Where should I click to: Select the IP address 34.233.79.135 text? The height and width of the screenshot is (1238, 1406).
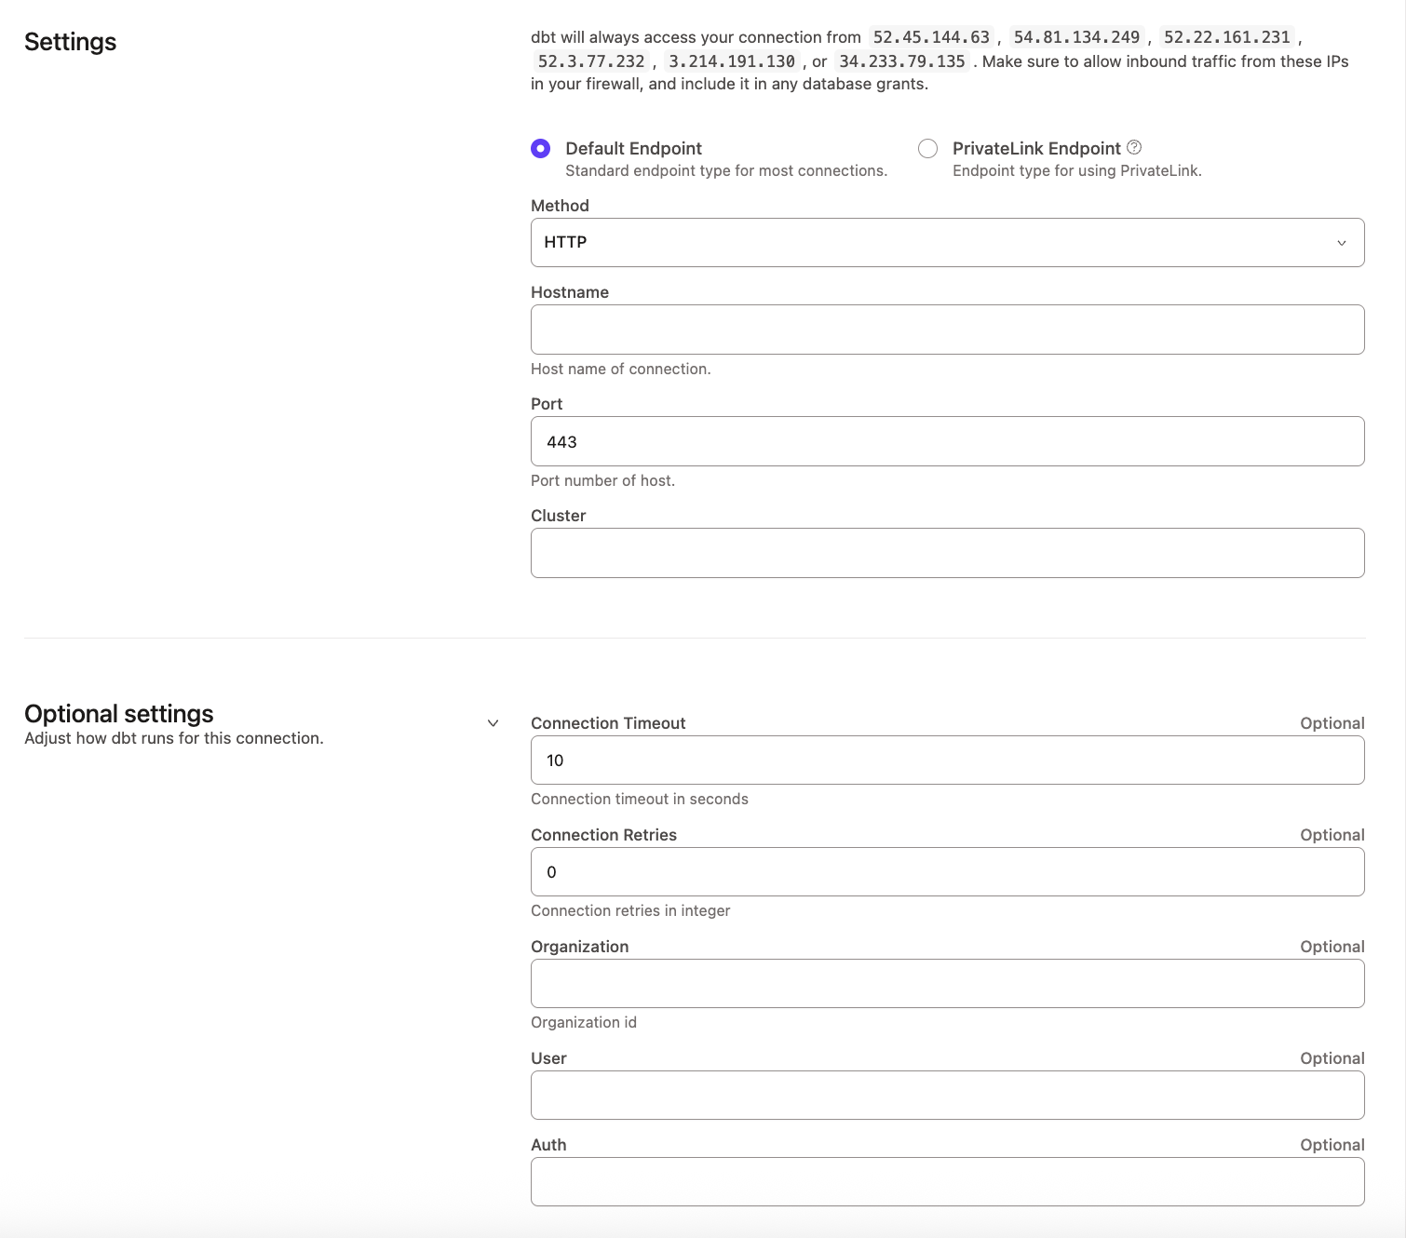point(900,61)
